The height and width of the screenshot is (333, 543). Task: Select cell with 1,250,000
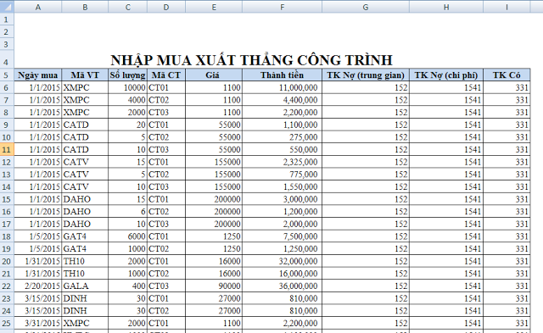[x=282, y=248]
